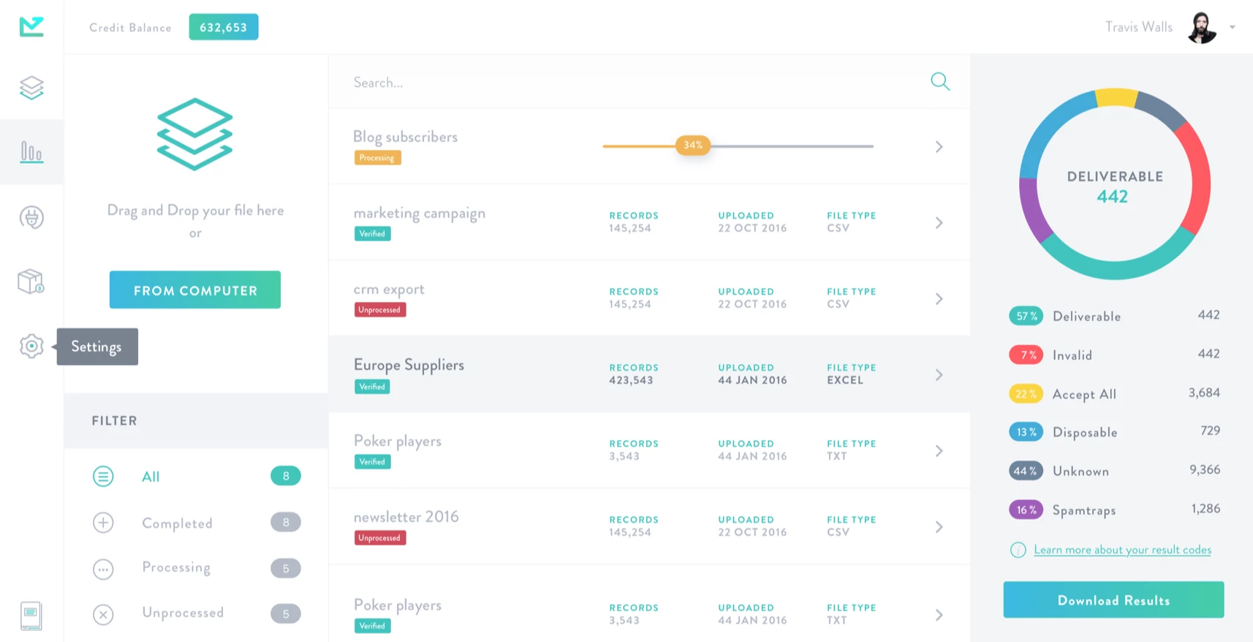Select the Processing filter item

(176, 567)
